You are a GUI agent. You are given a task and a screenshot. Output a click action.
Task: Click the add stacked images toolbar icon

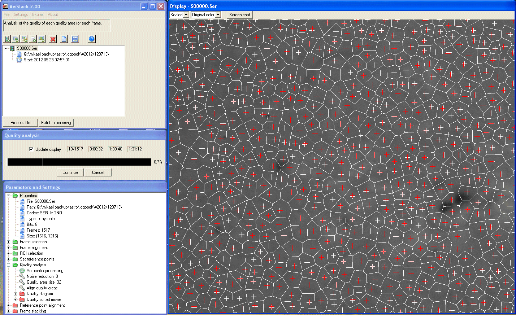(x=16, y=39)
